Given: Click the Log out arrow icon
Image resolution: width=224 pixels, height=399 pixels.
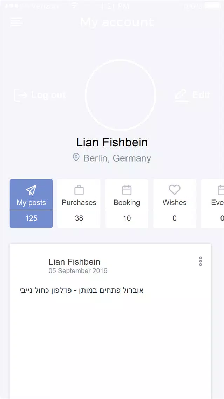Looking at the screenshot, I should pos(21,95).
